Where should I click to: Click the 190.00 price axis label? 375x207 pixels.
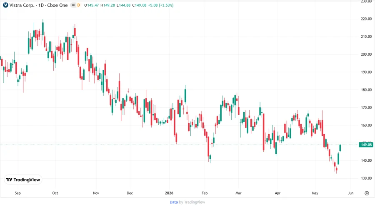coord(366,72)
